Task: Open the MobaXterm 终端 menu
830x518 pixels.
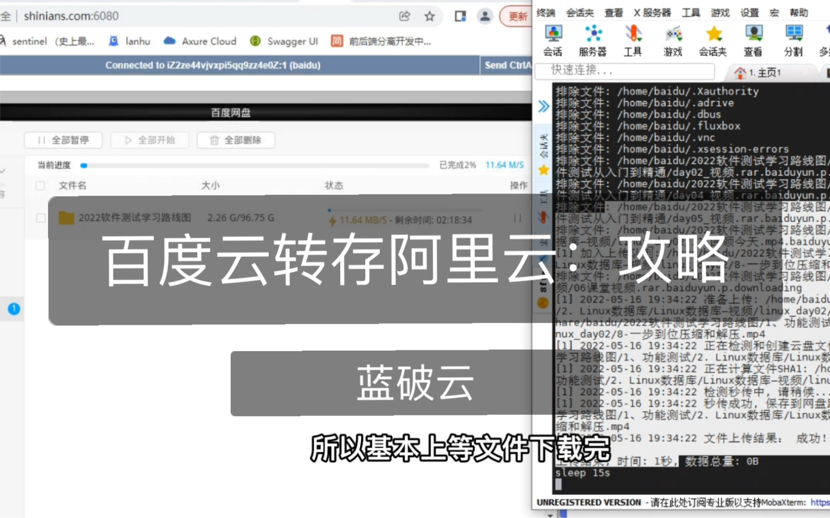Action: (x=546, y=13)
